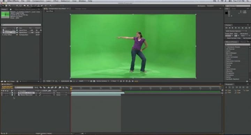Click the current timecode display in timeline

[x=7, y=87]
